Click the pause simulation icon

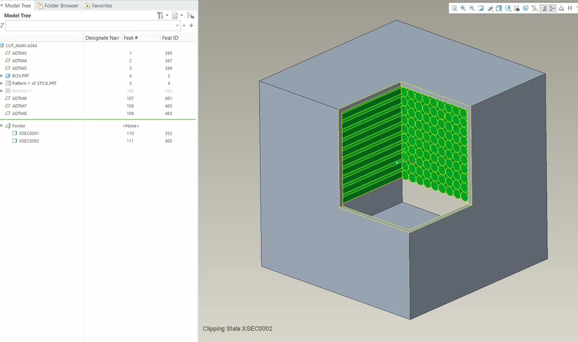[x=570, y=8]
